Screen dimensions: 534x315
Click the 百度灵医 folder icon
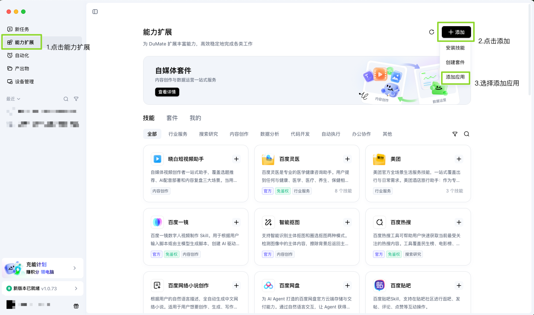point(268,159)
